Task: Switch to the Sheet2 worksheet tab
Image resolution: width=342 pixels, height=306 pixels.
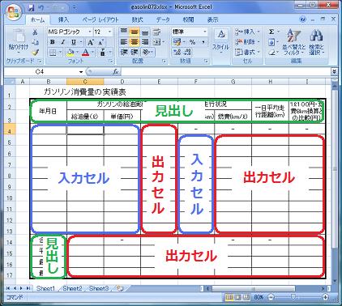Action: coord(72,288)
